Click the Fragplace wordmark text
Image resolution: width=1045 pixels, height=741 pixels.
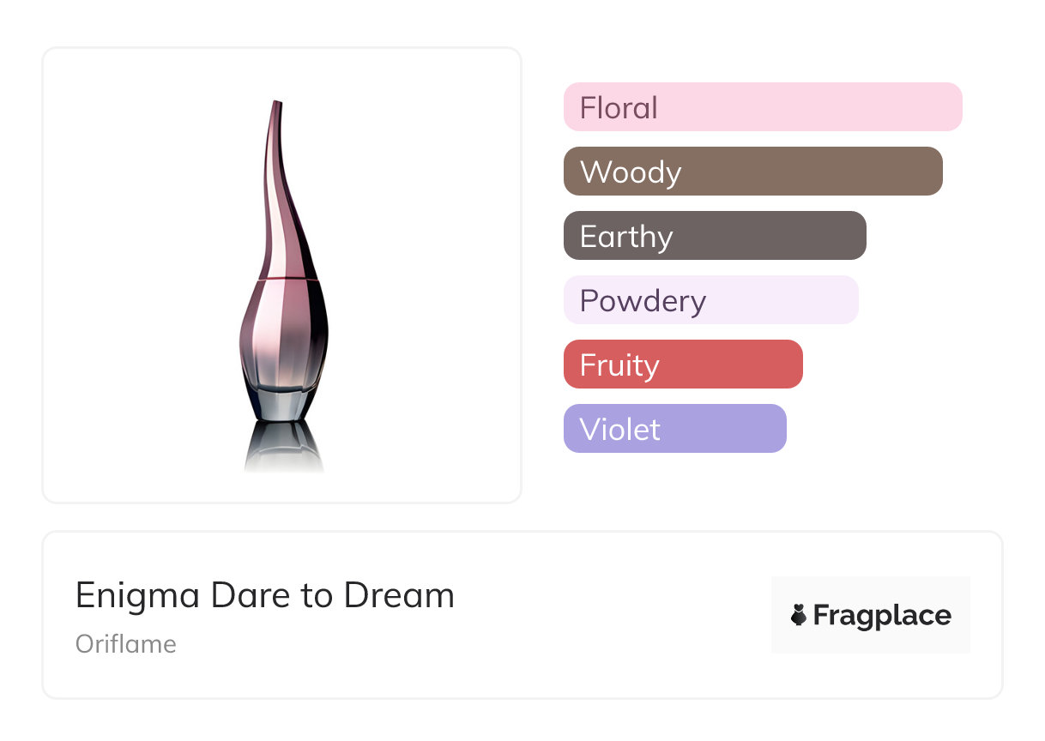[x=882, y=616]
